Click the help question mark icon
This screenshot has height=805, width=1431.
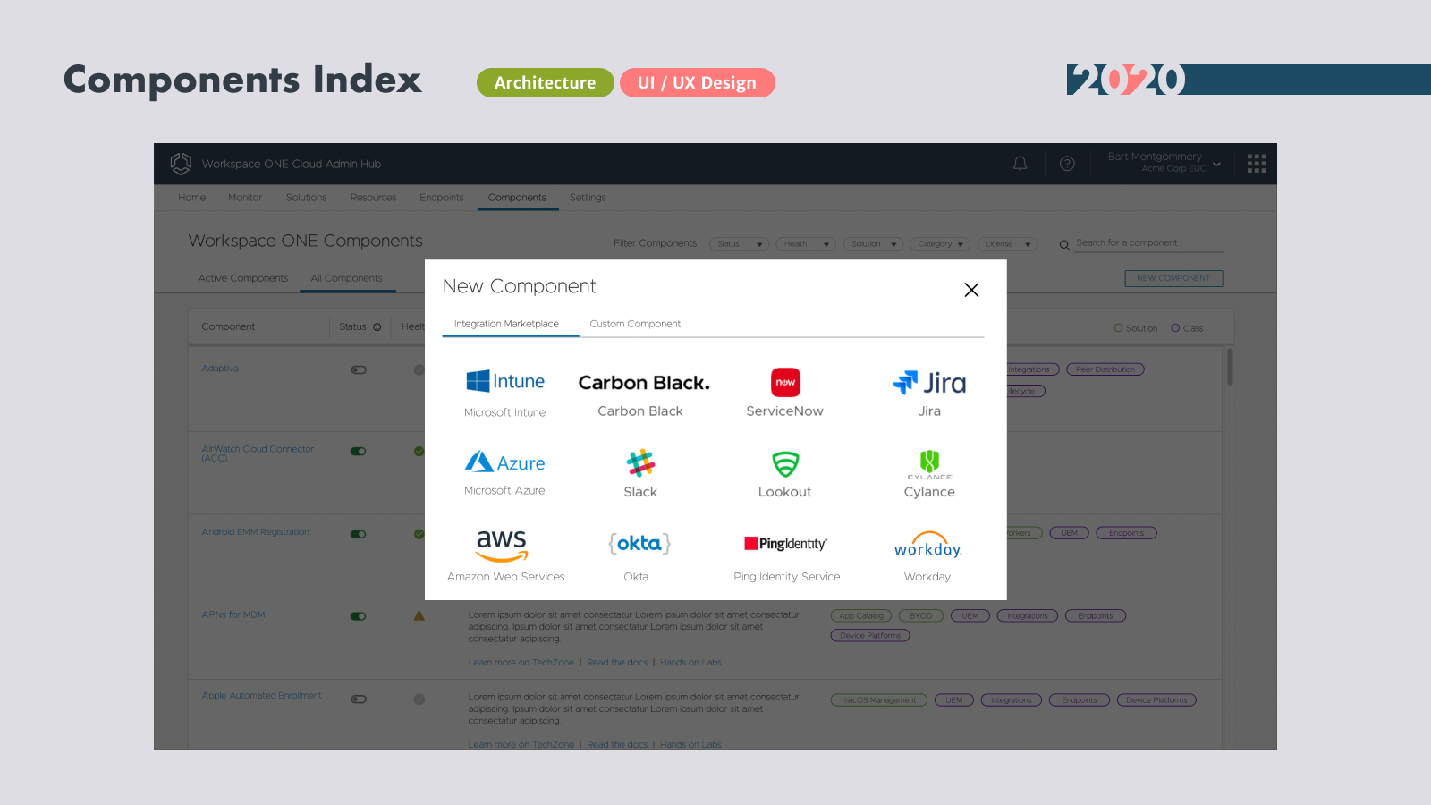[1067, 164]
